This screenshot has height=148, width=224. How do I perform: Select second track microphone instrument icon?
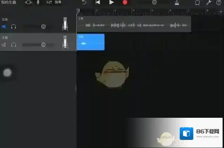click(65, 42)
